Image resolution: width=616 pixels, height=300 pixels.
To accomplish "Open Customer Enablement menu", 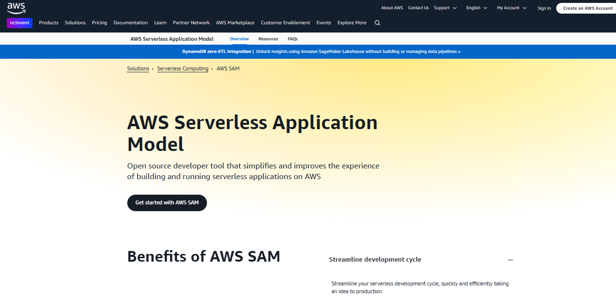I will [x=285, y=23].
